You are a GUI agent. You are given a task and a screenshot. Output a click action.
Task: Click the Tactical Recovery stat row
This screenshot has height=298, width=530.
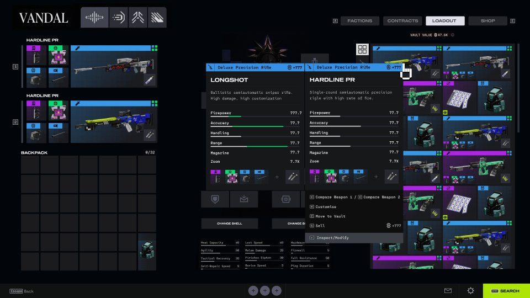coord(220,258)
